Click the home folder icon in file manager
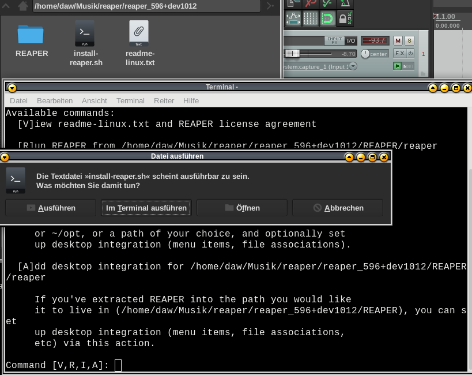472x375 pixels. tap(22, 6)
